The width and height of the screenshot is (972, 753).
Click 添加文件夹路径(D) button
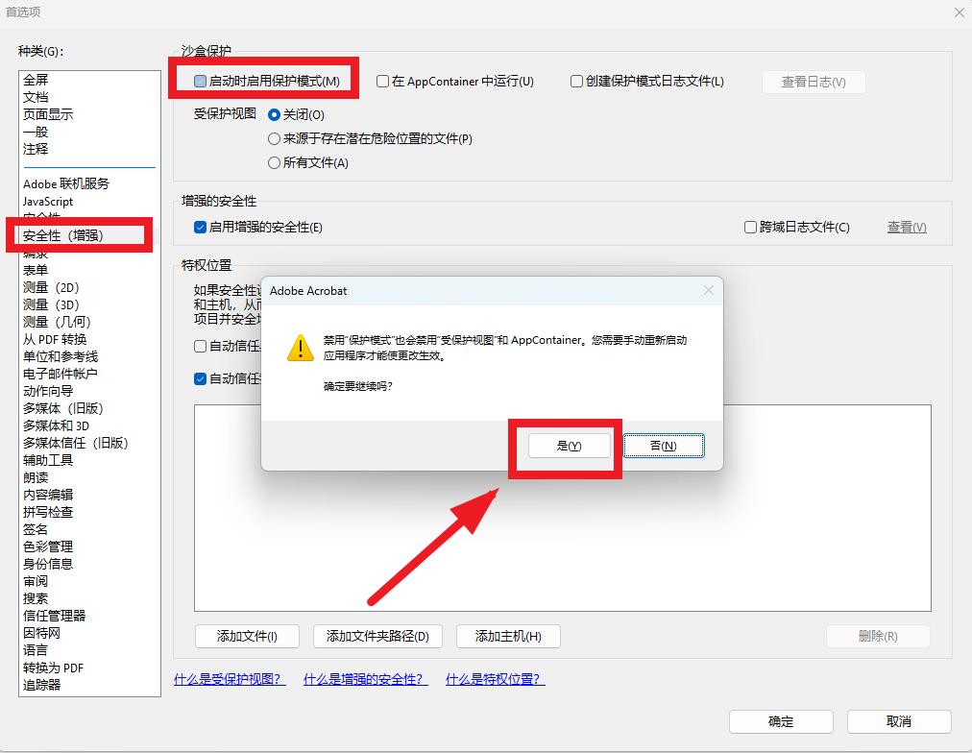(377, 636)
